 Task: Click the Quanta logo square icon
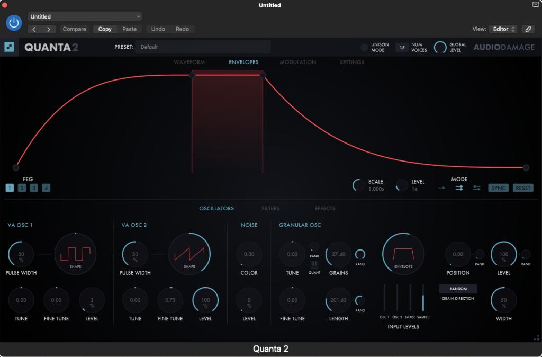click(x=9, y=47)
